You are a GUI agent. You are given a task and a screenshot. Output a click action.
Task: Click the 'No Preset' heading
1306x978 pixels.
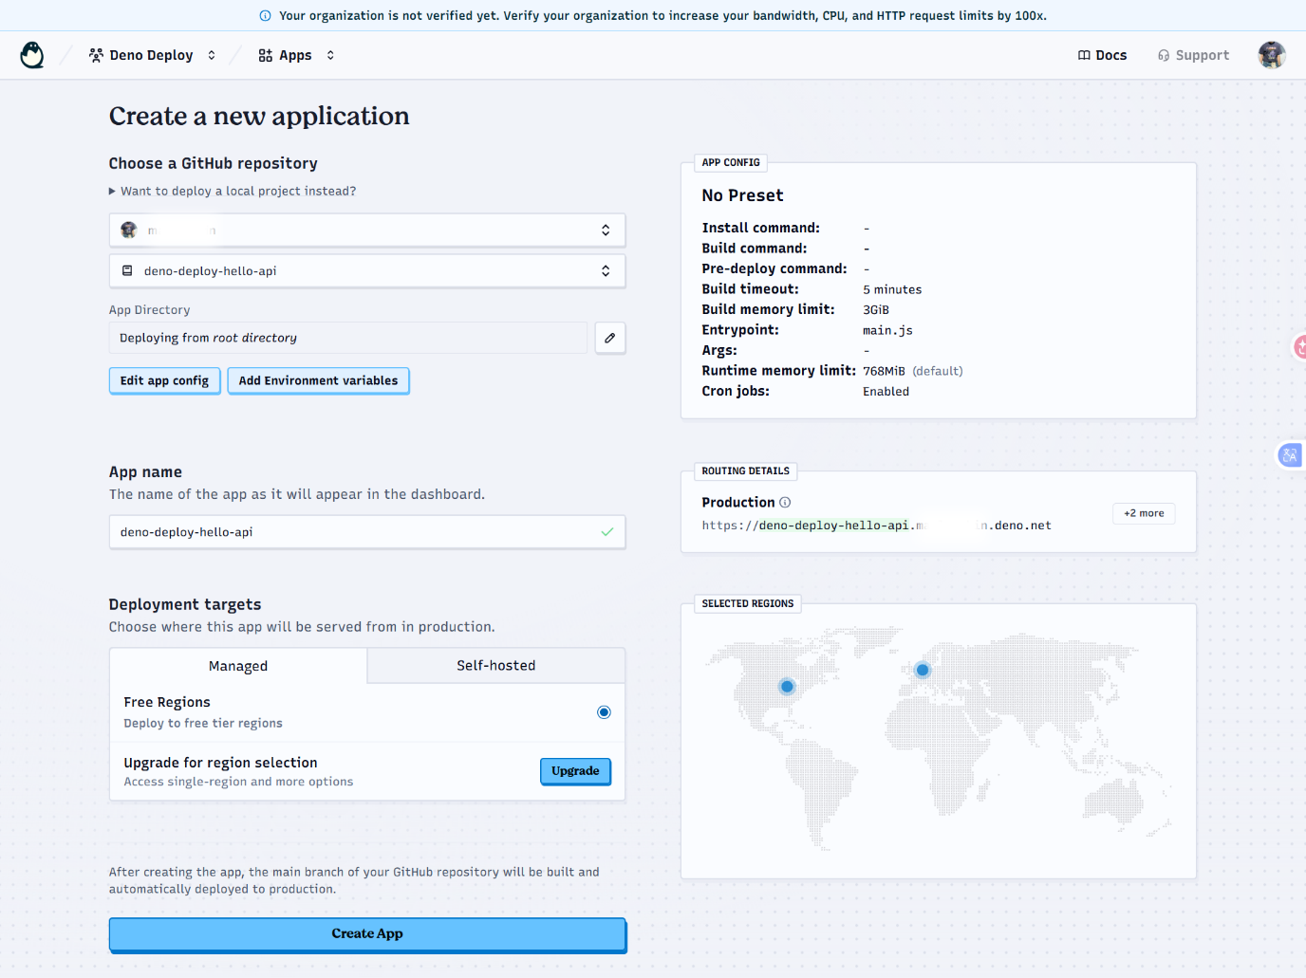(742, 195)
